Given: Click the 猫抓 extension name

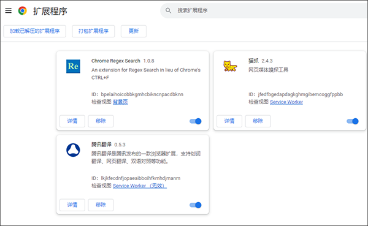Looking at the screenshot, I should click(253, 61).
